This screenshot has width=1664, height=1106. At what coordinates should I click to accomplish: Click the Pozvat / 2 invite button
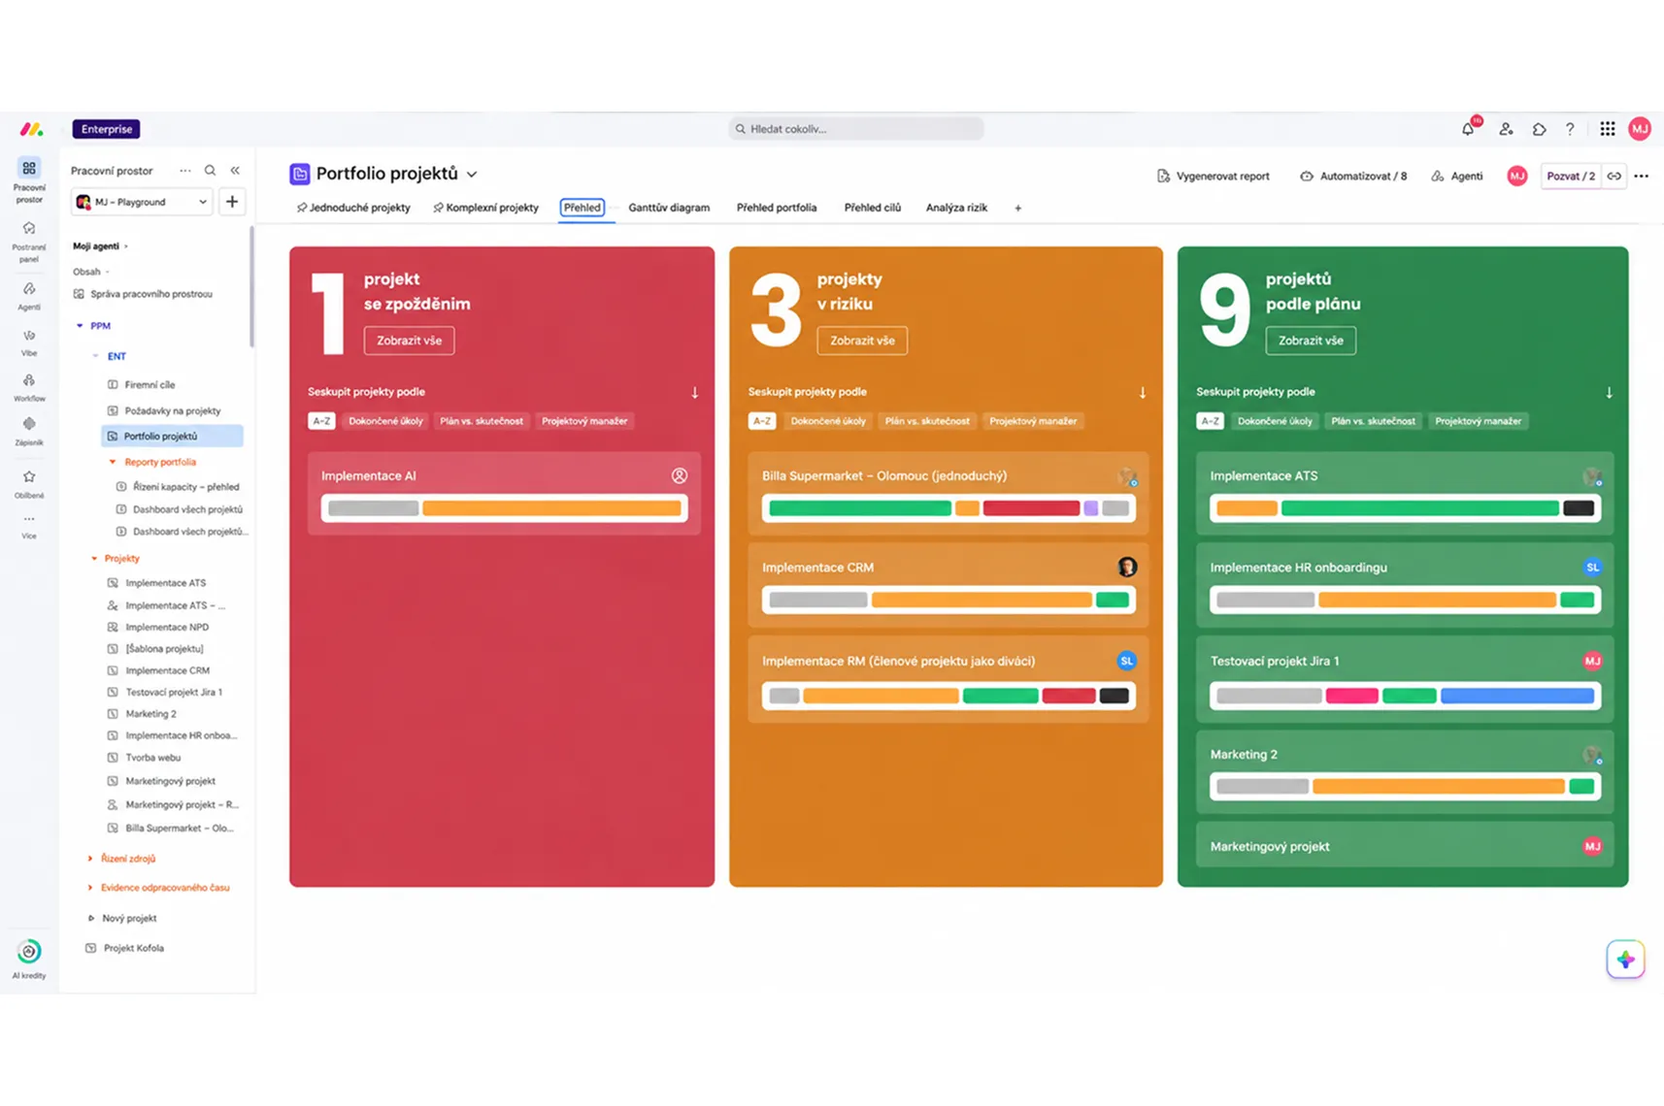[1571, 177]
